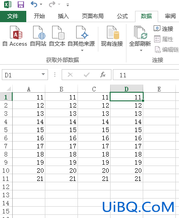Click cell D8 containing 18
This screenshot has height=218, width=179.
click(126, 154)
